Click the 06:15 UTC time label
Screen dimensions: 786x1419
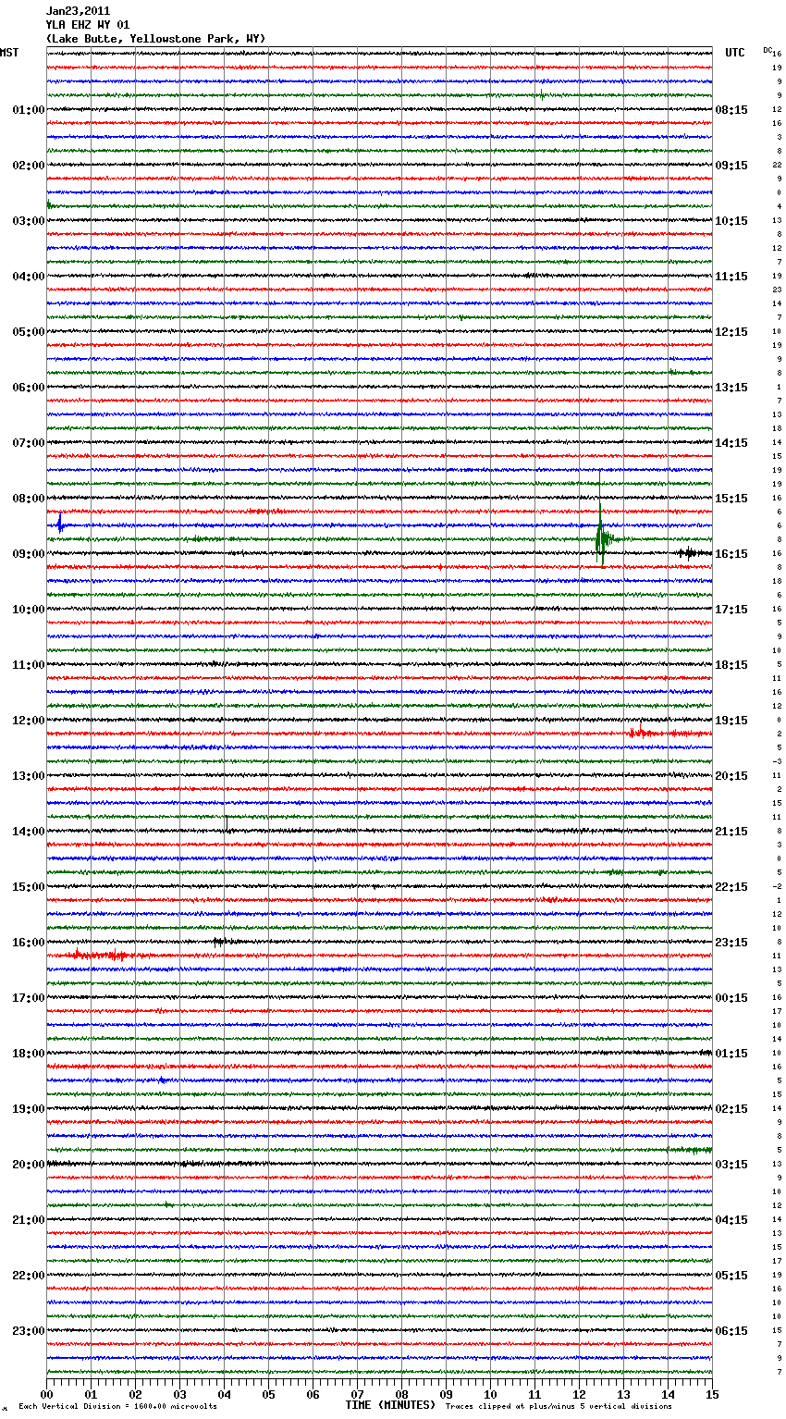pos(731,1331)
